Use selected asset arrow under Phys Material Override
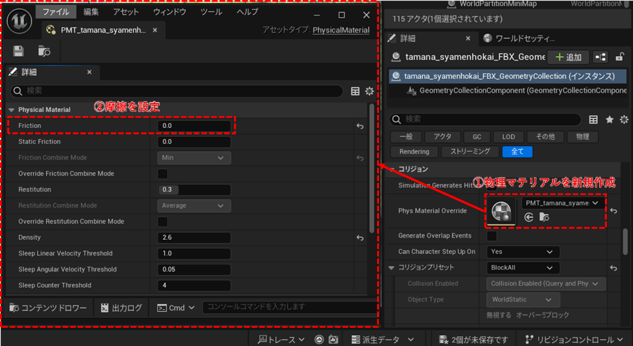 click(529, 217)
